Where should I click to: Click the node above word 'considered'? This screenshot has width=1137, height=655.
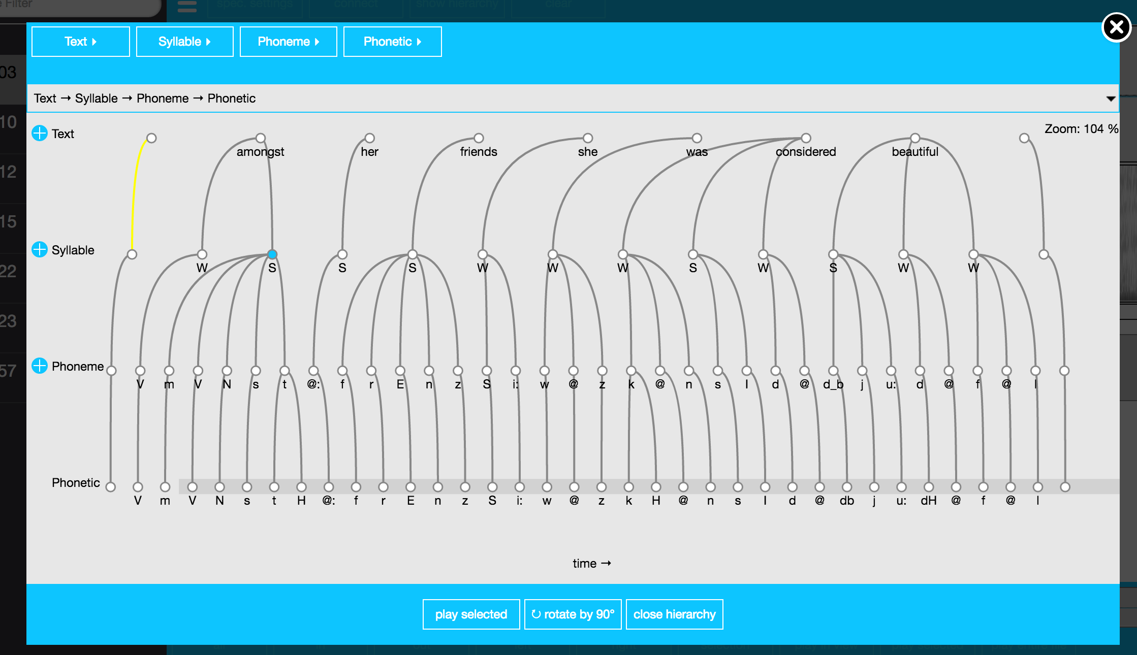point(806,138)
